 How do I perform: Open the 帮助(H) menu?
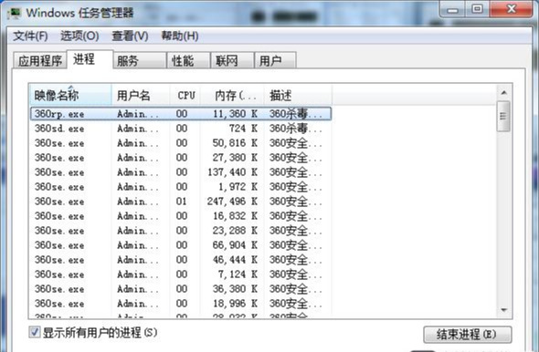tap(180, 36)
